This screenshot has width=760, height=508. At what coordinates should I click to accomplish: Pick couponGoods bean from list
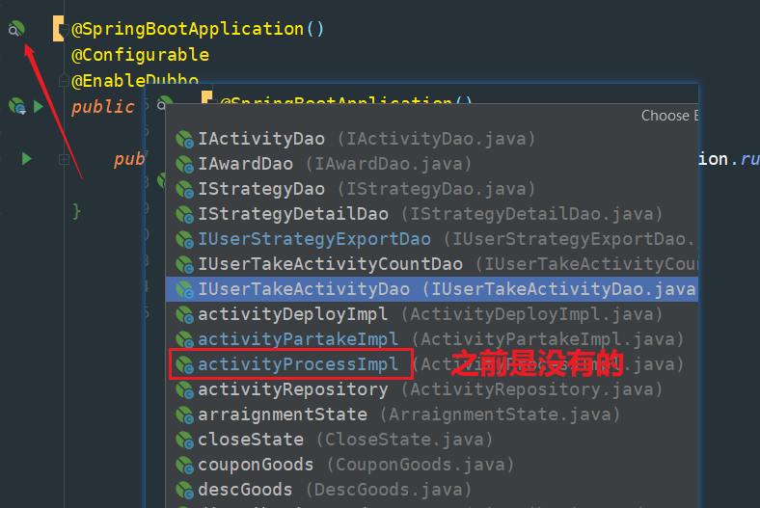pos(431,465)
